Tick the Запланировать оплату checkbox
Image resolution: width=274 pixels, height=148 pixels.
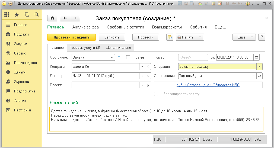(x=156, y=94)
